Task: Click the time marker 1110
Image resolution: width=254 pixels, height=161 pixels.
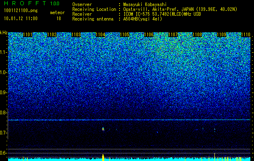Action: tap(246, 35)
